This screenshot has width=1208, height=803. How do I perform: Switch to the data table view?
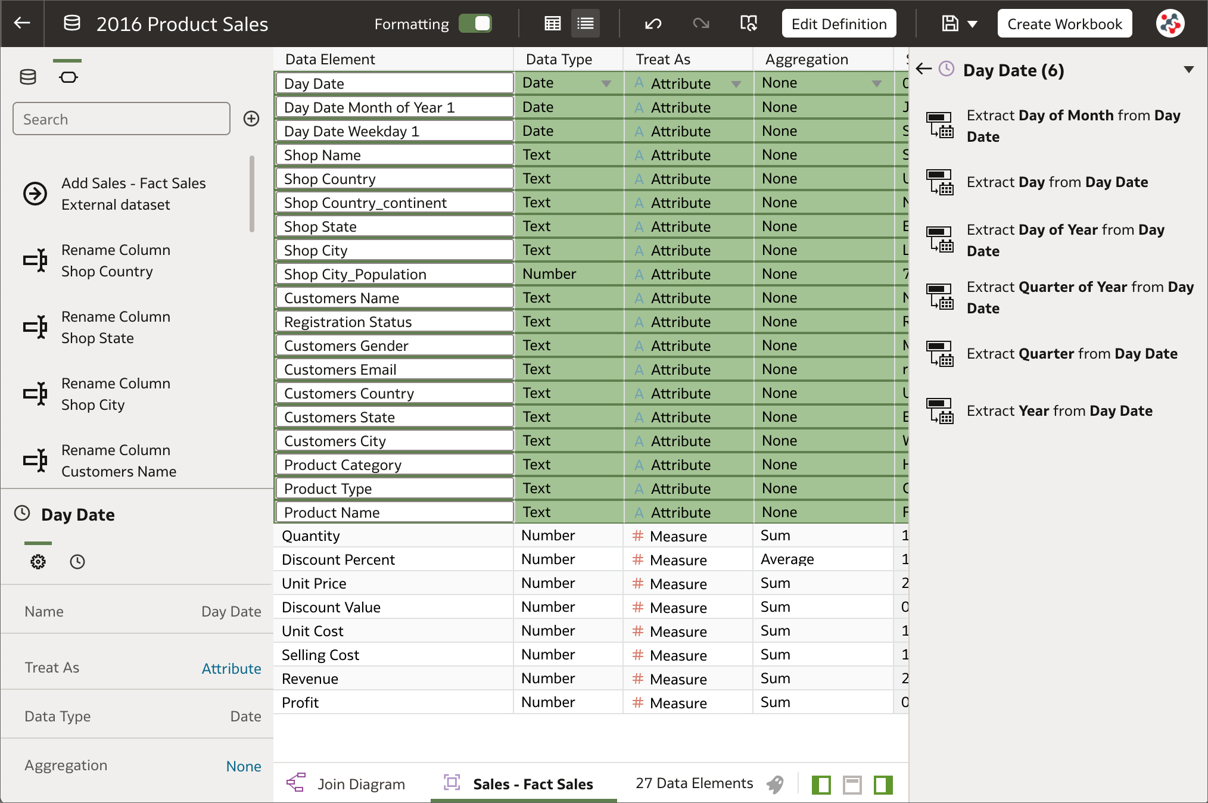click(552, 23)
